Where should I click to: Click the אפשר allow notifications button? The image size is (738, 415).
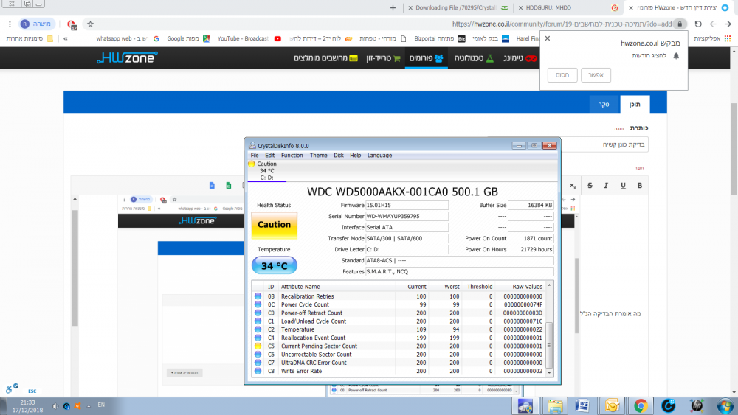coord(596,75)
